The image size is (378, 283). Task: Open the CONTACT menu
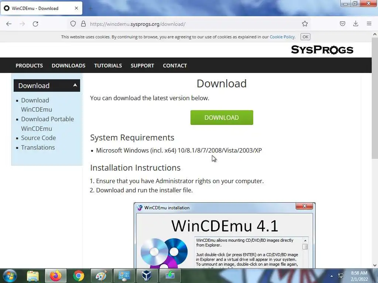tap(175, 66)
